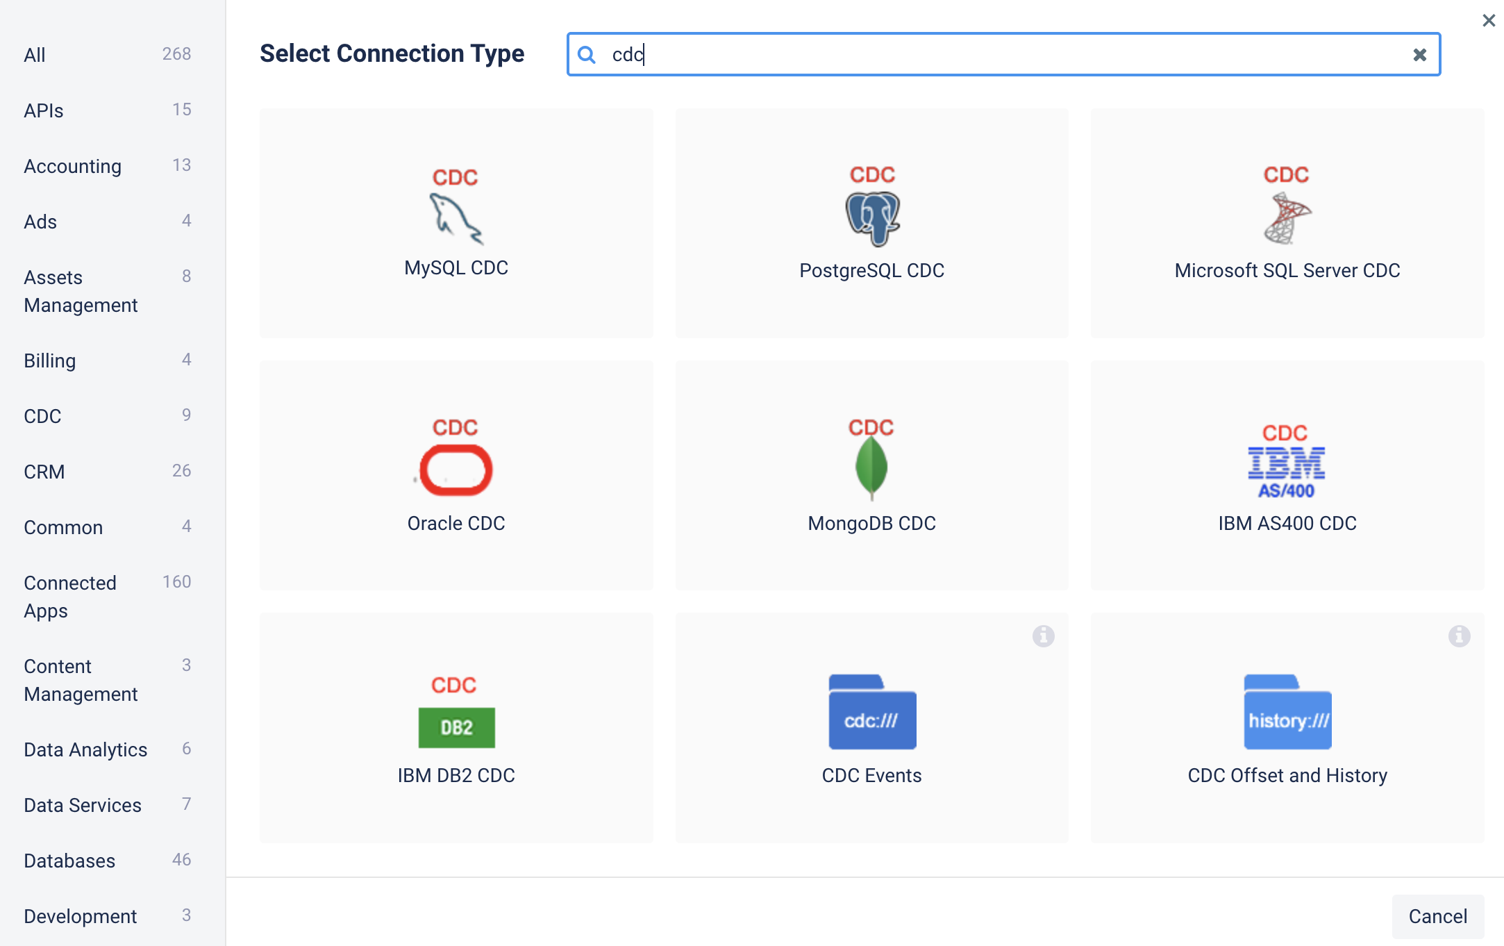The height and width of the screenshot is (946, 1504).
Task: Open the Connected Apps category
Action: coord(70,597)
